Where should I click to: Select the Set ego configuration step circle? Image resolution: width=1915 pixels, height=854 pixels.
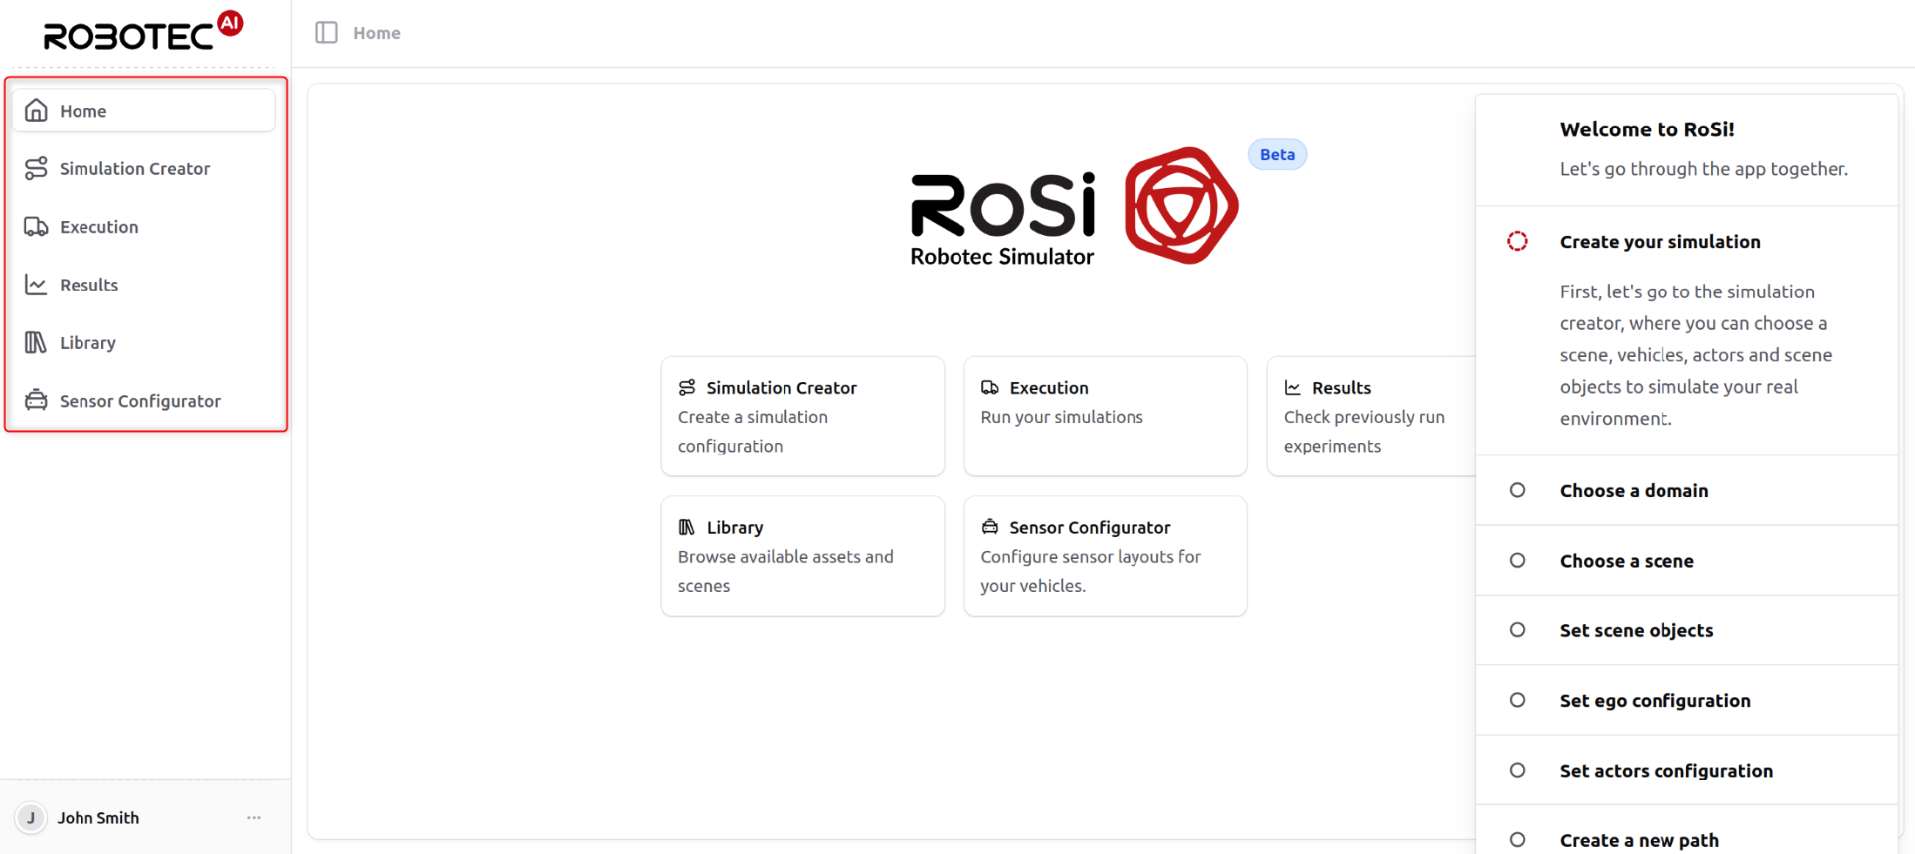pos(1518,700)
